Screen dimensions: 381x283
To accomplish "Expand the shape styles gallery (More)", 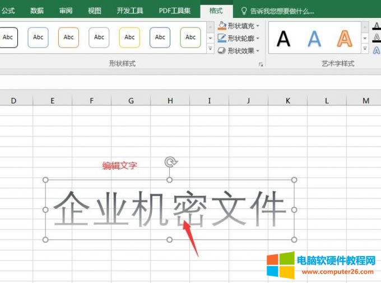I will 211,49.
